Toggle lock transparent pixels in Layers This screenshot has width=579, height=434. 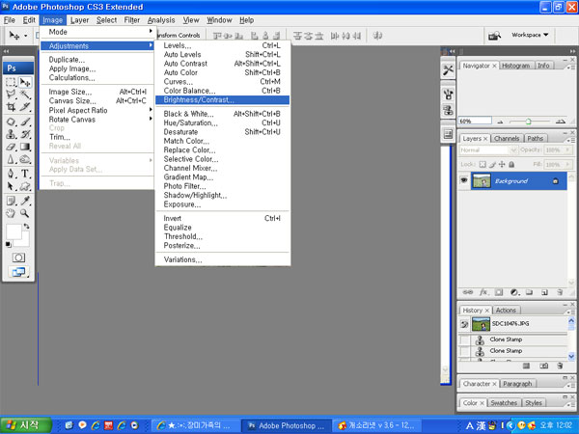[x=482, y=164]
